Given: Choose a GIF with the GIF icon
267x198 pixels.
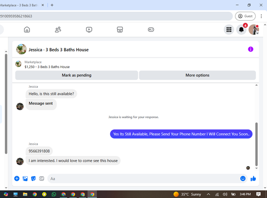Looking at the screenshot, I should 42,178.
